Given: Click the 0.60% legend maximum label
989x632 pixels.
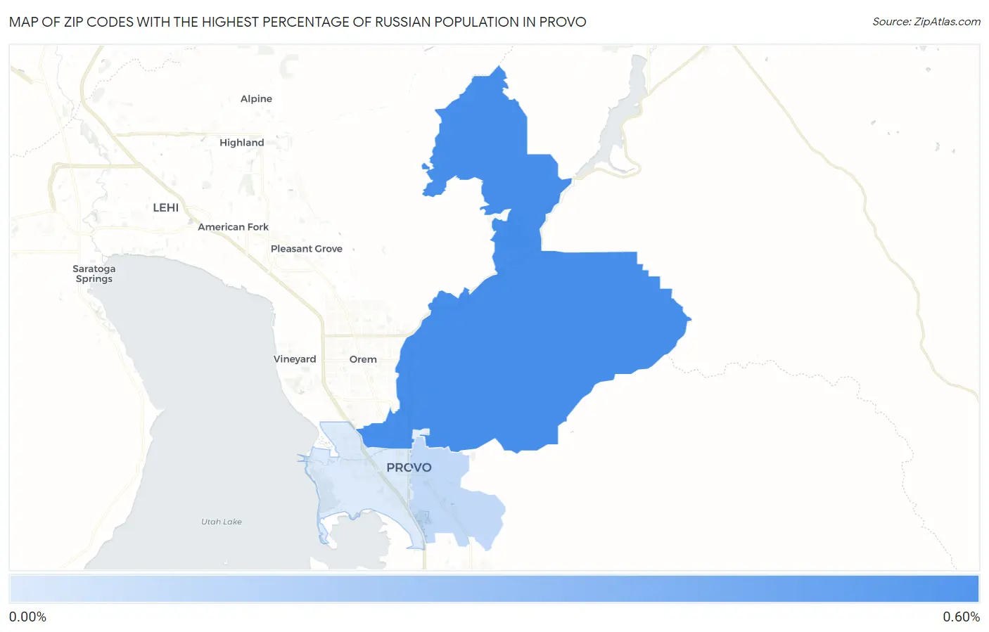Looking at the screenshot, I should pyautogui.click(x=961, y=617).
